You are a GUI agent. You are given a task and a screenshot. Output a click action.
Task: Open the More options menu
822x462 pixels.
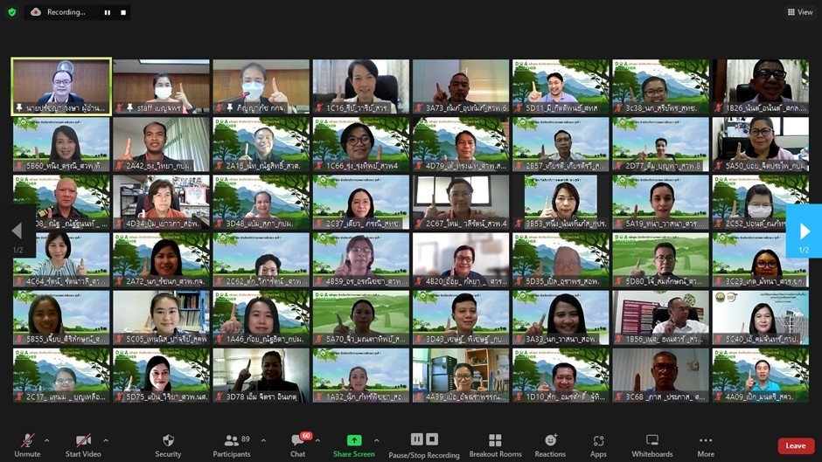(706, 445)
